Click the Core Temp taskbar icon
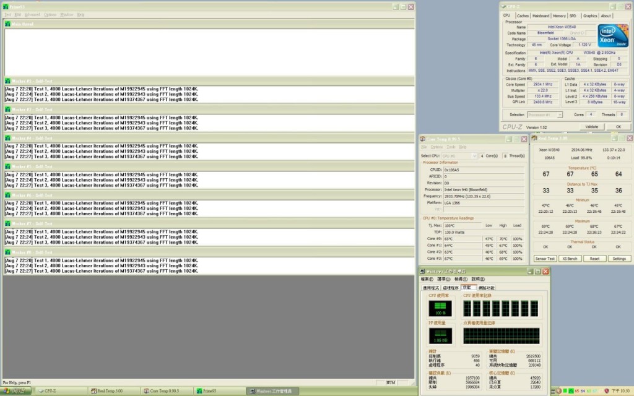The width and height of the screenshot is (634, 396). click(147, 391)
